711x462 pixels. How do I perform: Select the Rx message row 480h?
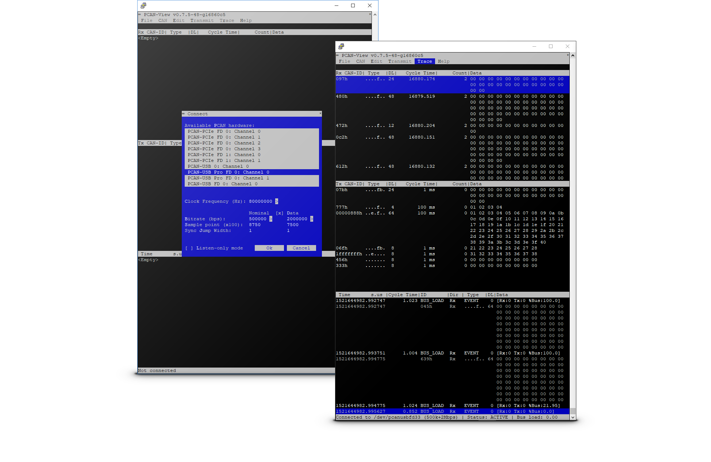click(x=453, y=108)
